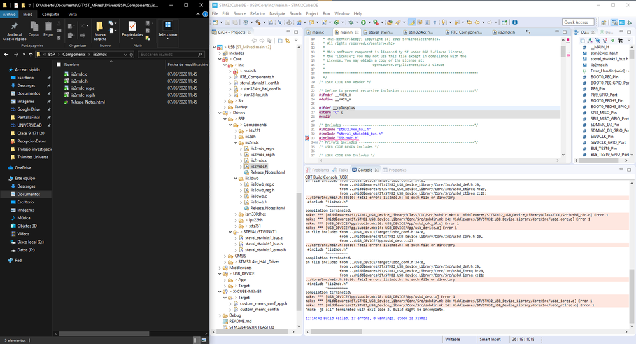The height and width of the screenshot is (344, 636).
Task: Expand the ism330dhcx folder in tree
Action: [236, 214]
